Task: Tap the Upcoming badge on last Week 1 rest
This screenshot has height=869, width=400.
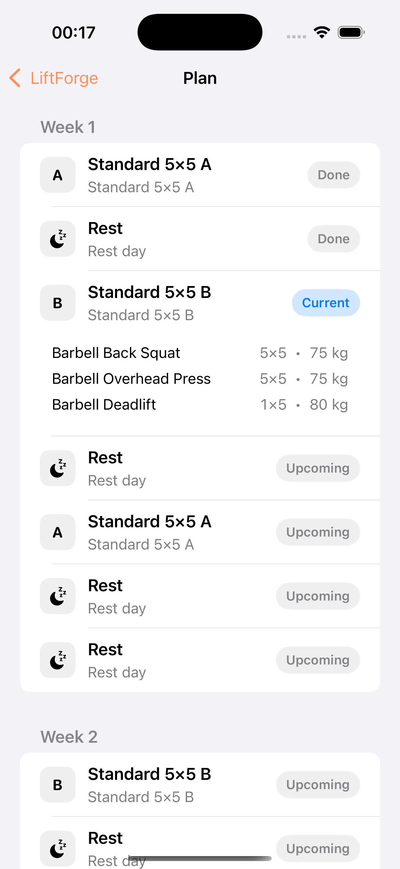Action: [x=318, y=660]
